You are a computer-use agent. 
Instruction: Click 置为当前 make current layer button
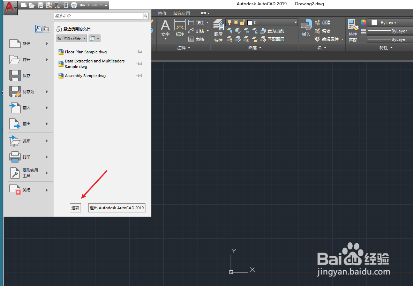click(272, 31)
